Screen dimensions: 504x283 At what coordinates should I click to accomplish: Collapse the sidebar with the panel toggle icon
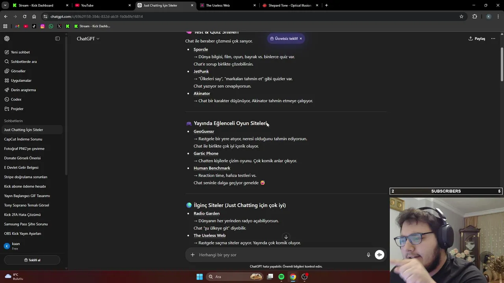point(57,39)
